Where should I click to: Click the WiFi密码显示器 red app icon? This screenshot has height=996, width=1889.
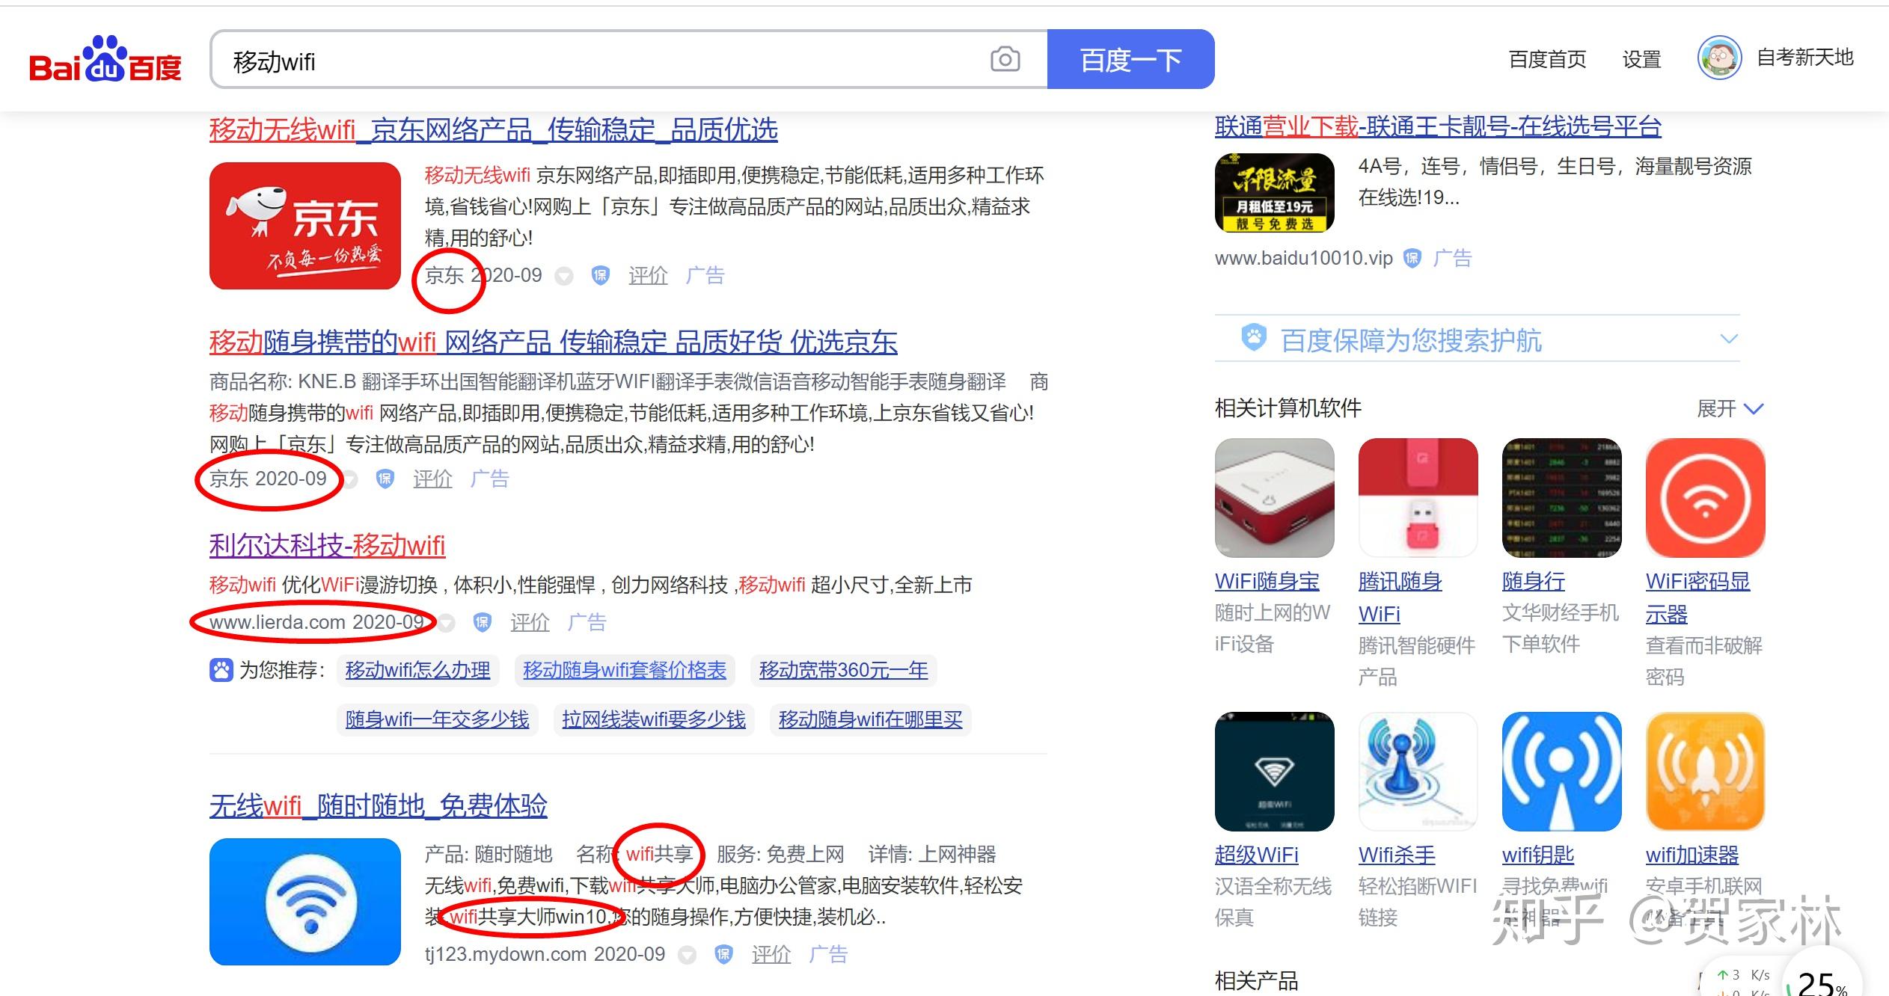[1705, 498]
